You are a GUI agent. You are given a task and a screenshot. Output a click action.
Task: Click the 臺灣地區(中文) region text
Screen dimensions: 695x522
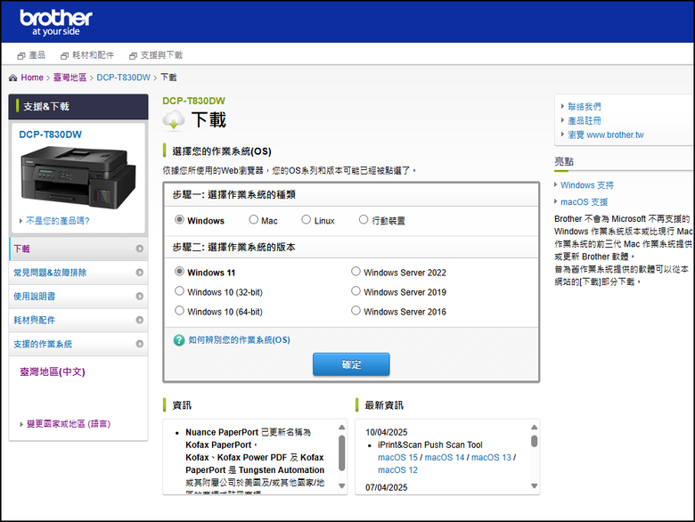[53, 371]
